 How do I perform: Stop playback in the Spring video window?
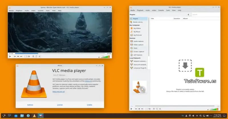(x=18, y=56)
